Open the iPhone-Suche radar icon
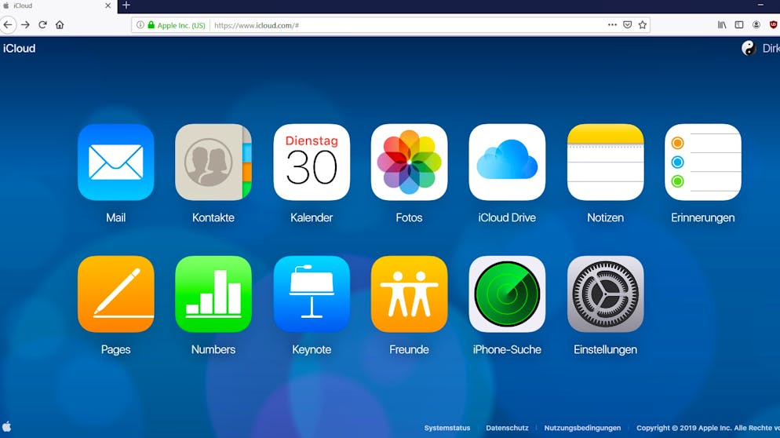The height and width of the screenshot is (438, 780). tap(507, 294)
